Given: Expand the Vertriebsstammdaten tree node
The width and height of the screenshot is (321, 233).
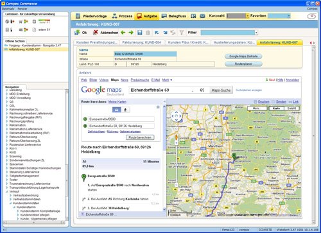Looking at the screenshot, I should click(x=11, y=199).
